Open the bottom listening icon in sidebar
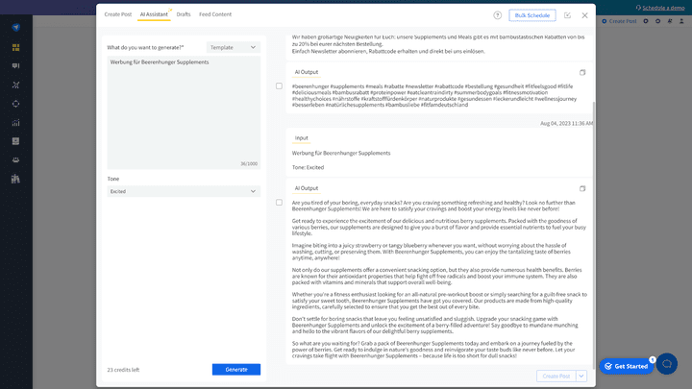Viewport: 692px width, 389px height. tap(16, 179)
